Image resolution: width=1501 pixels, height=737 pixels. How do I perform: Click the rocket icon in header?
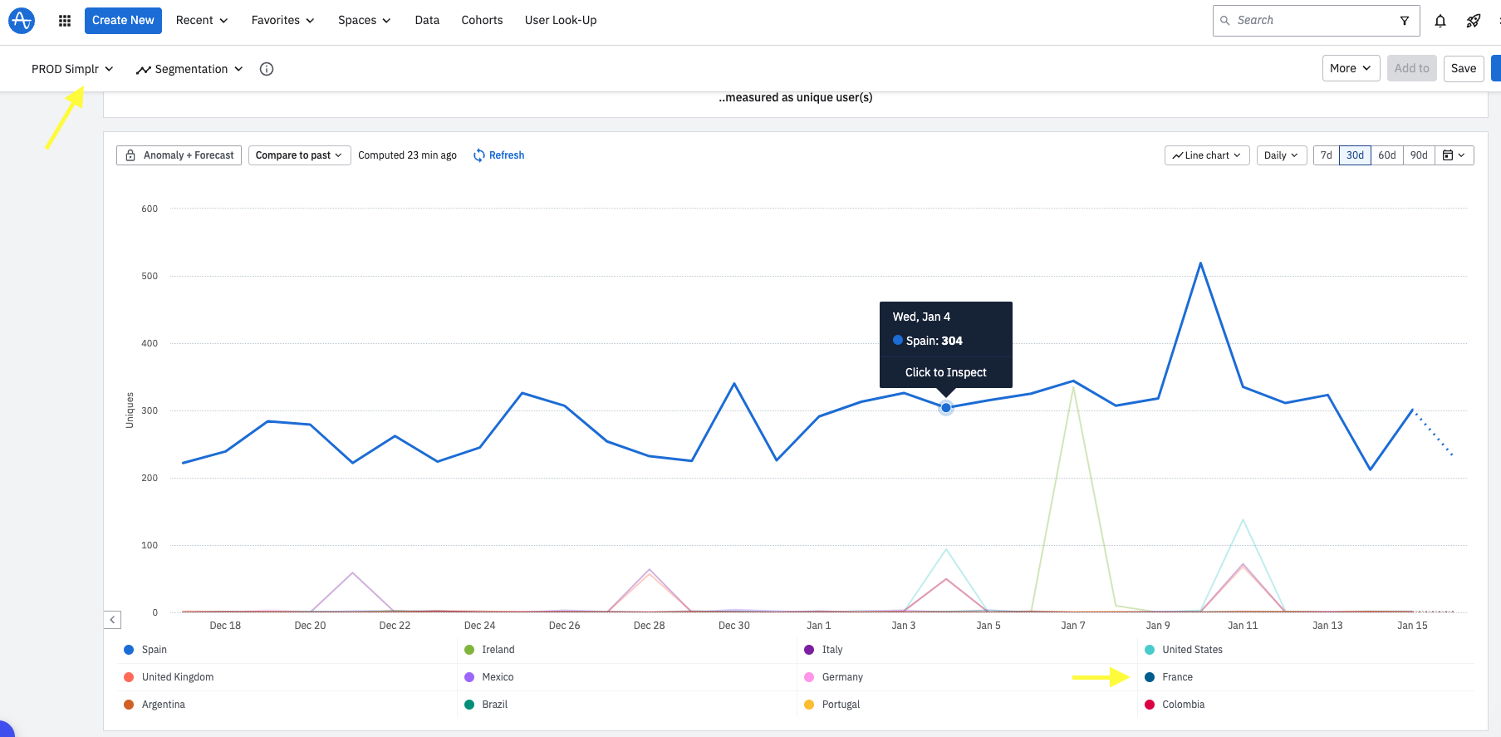click(1474, 21)
